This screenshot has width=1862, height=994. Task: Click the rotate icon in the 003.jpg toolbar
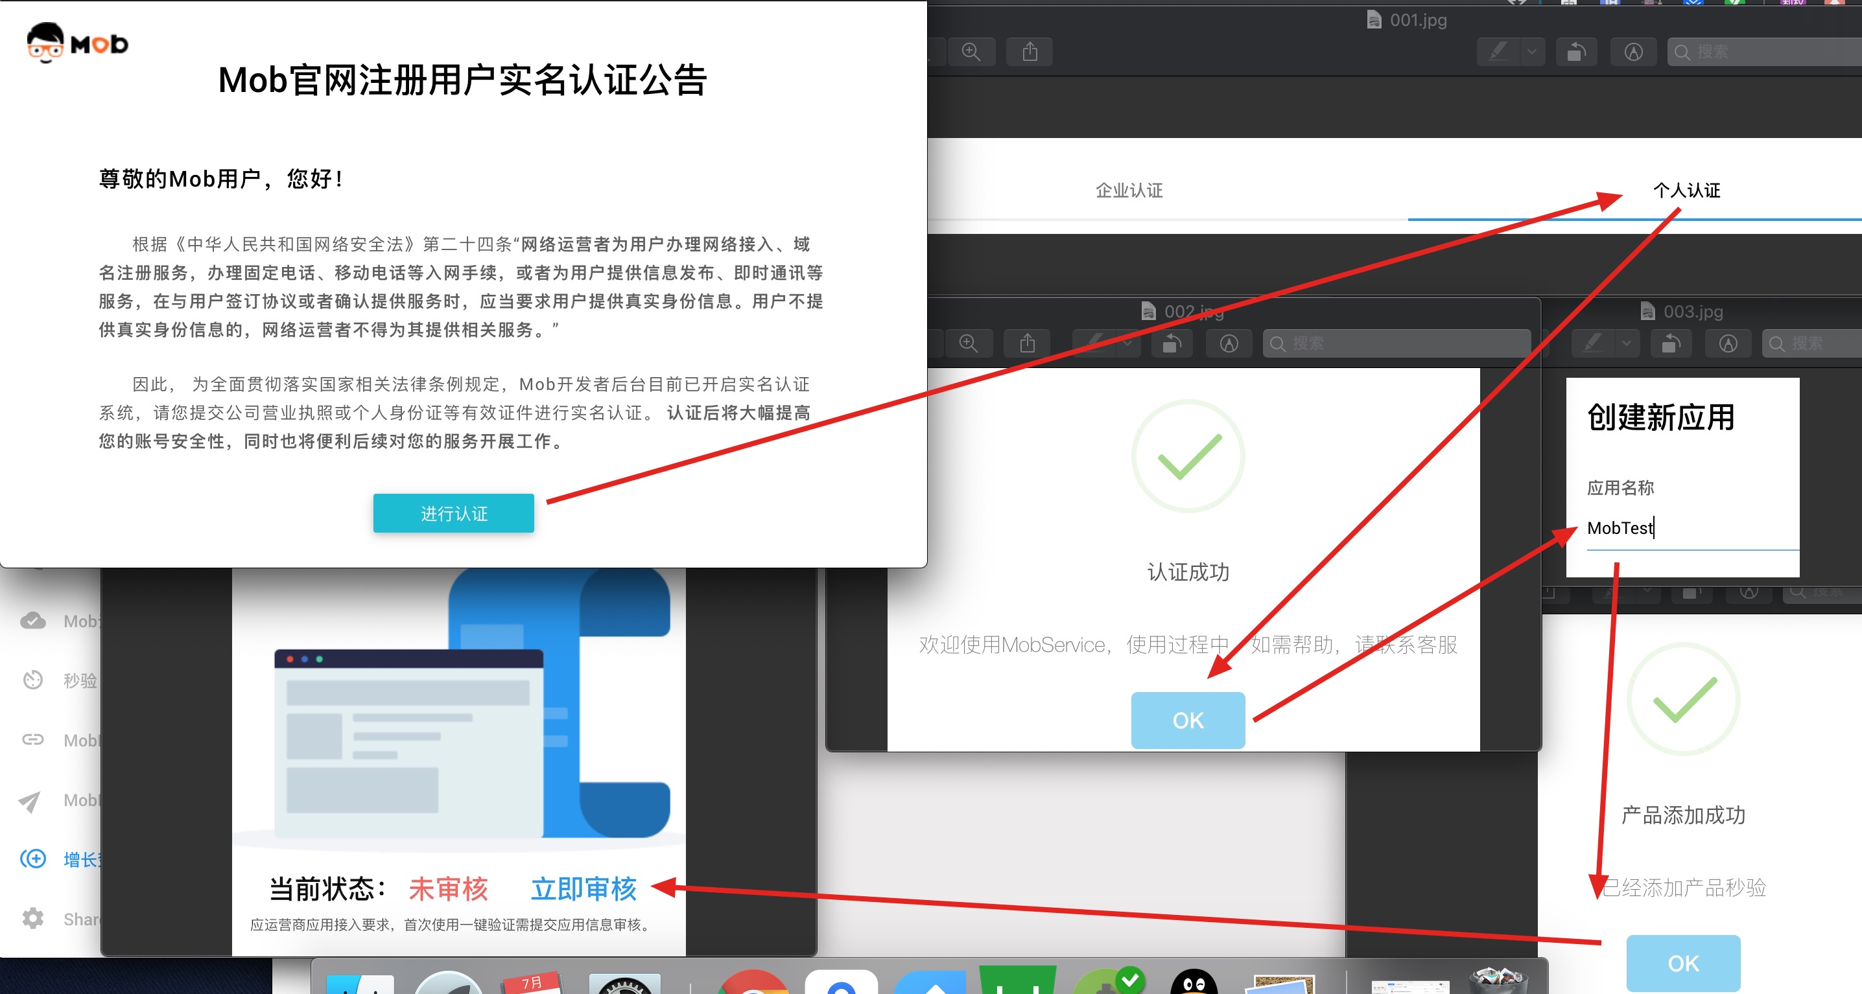click(1671, 344)
